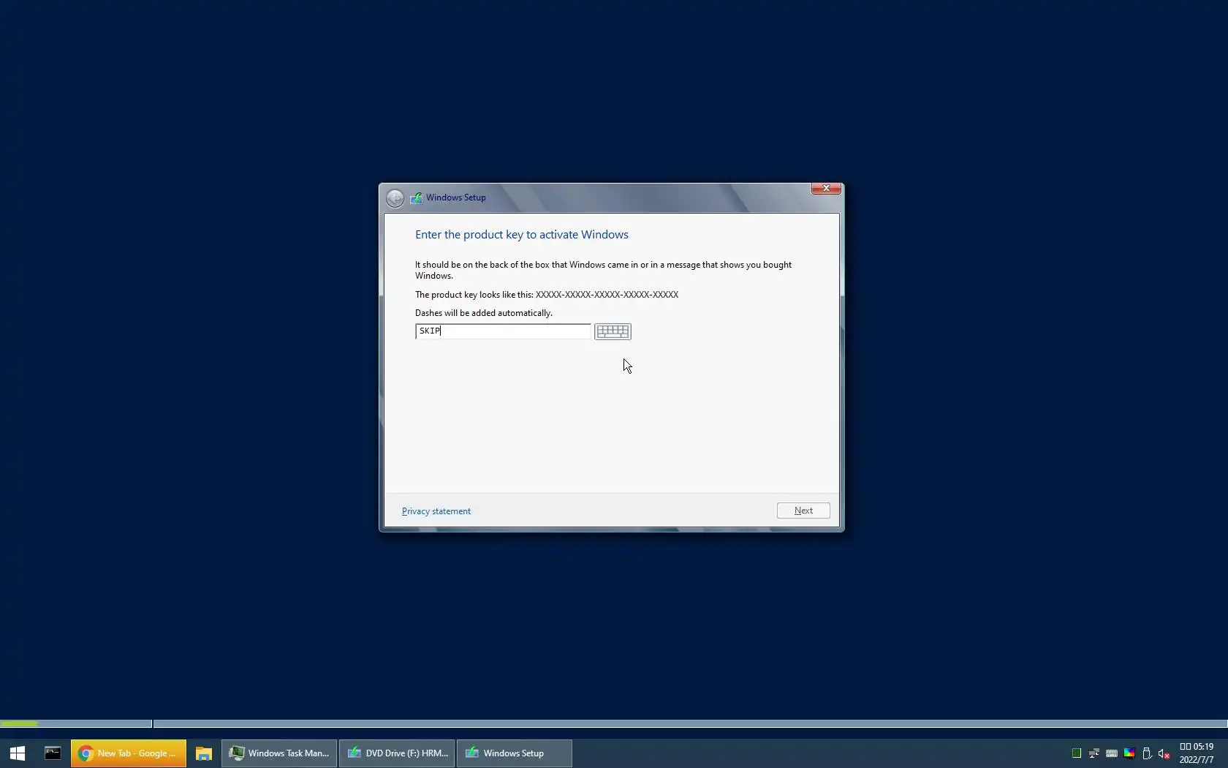
Task: Open File Explorer from the taskbar
Action: pos(204,753)
